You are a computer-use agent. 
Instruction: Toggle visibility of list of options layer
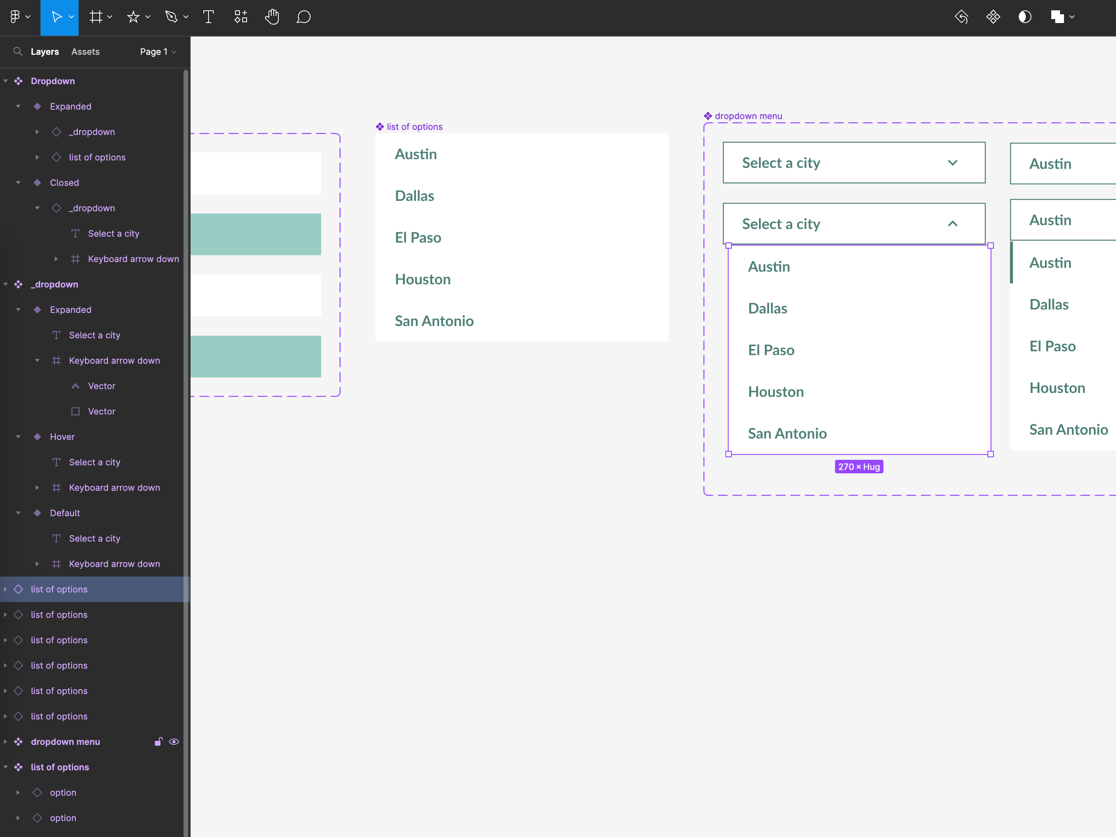(x=172, y=589)
